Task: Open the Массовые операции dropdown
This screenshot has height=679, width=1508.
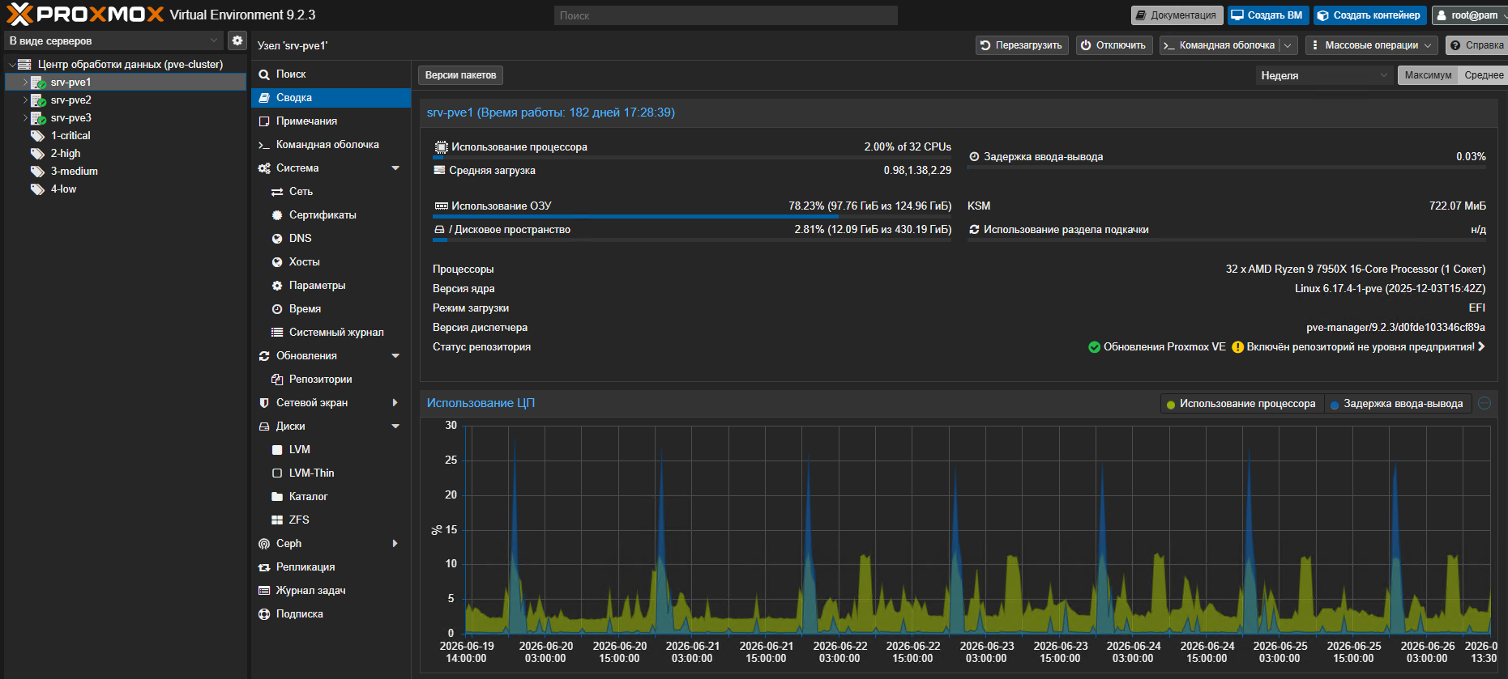Action: 1372,45
